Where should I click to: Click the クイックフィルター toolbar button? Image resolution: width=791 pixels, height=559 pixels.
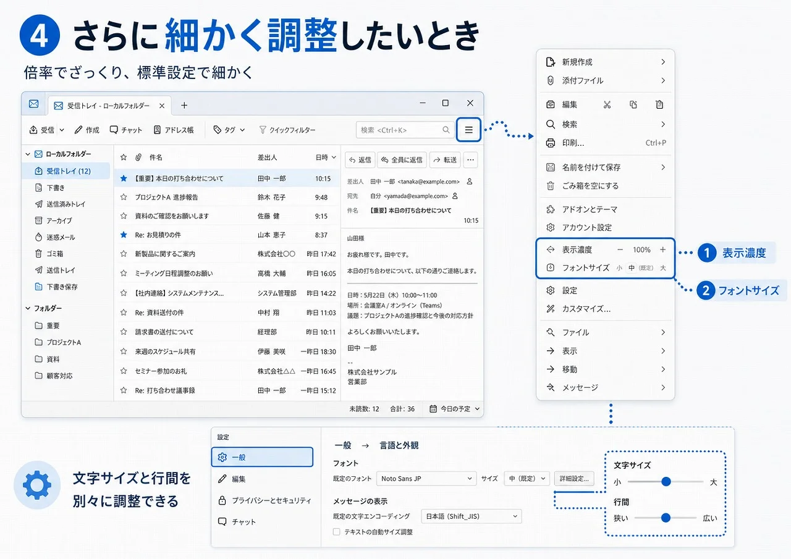pyautogui.click(x=287, y=130)
